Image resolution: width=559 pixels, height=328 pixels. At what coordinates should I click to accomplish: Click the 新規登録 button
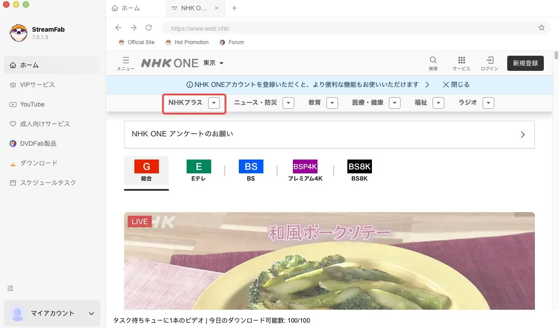(x=526, y=63)
